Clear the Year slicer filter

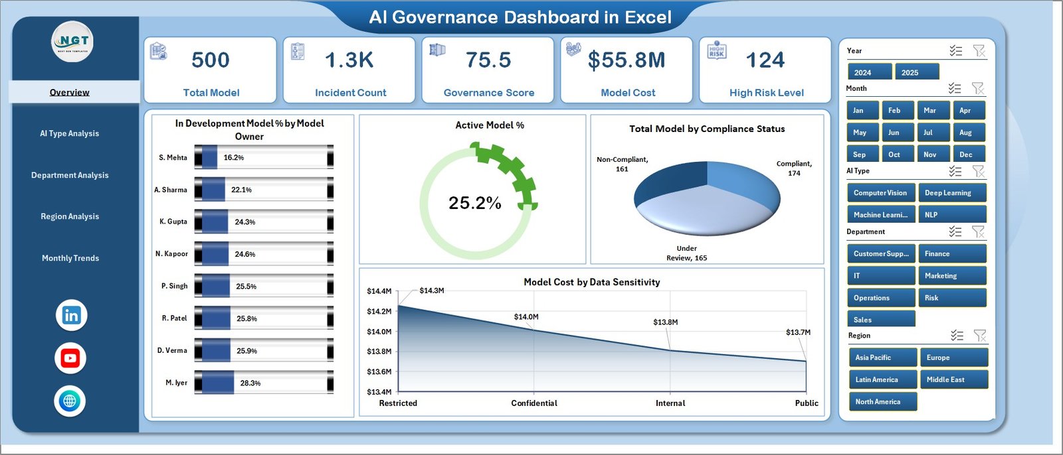[x=979, y=51]
